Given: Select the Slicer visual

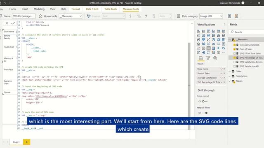Looking at the screenshot, I should 203,49.
